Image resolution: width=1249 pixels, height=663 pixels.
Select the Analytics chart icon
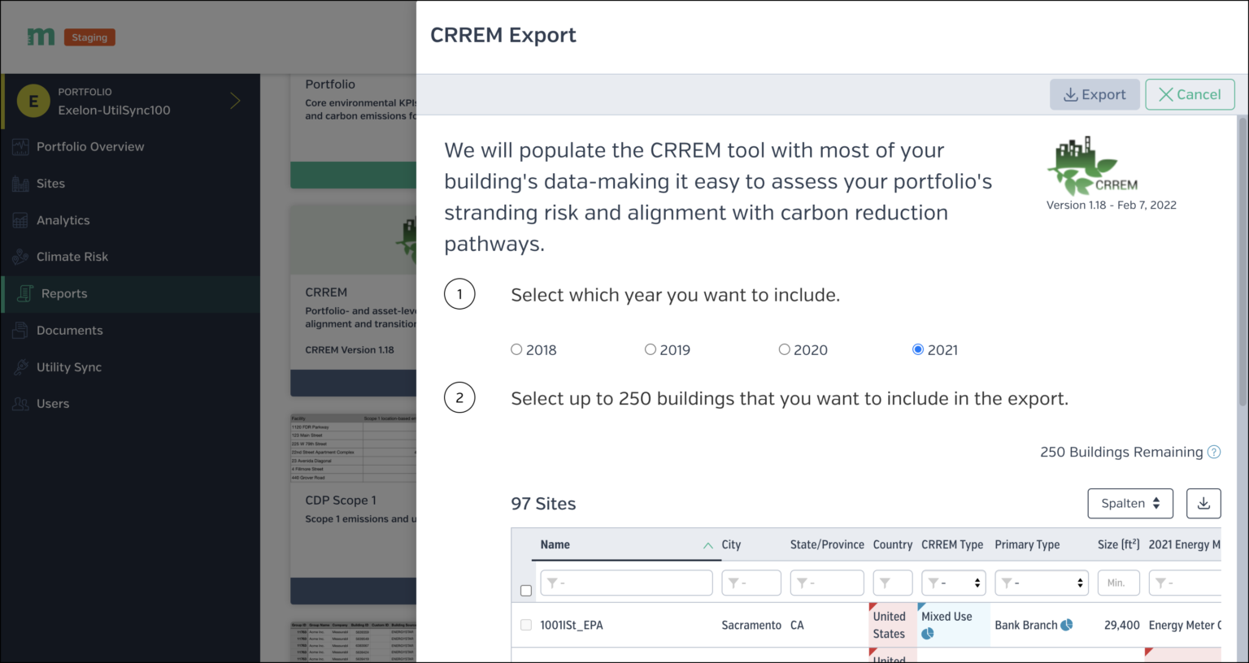(20, 220)
